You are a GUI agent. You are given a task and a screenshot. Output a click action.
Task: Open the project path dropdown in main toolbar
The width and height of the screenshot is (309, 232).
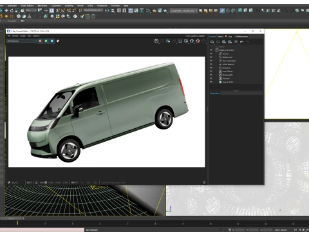[183, 10]
